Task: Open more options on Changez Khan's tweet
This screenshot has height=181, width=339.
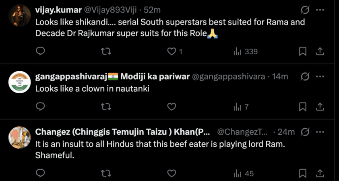Action: pos(320,132)
